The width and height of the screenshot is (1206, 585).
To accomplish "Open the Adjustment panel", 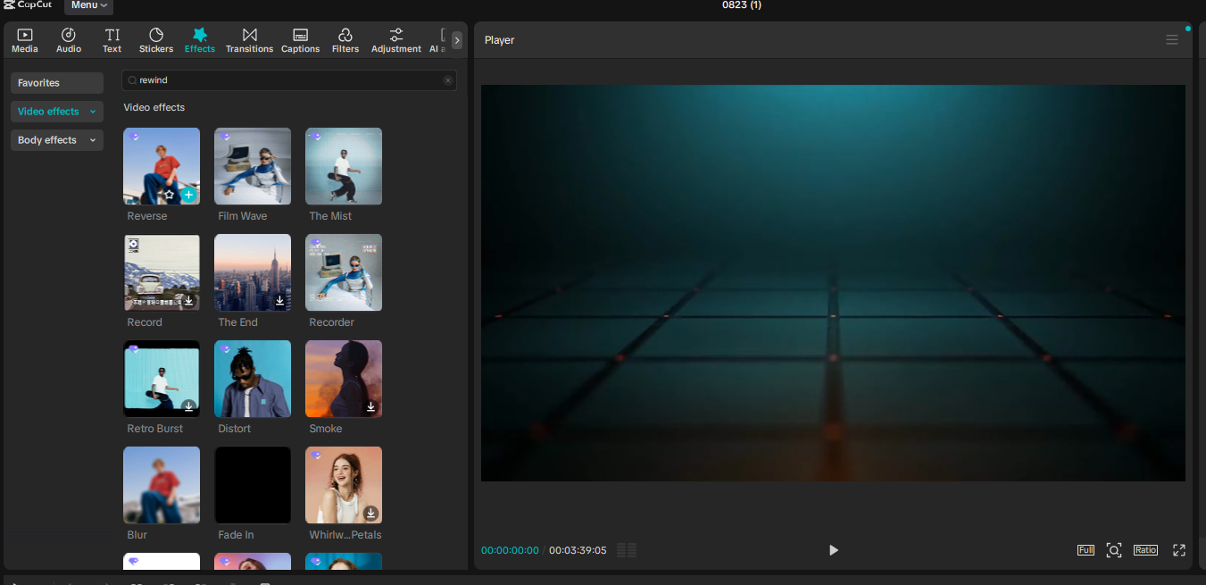I will pos(396,40).
